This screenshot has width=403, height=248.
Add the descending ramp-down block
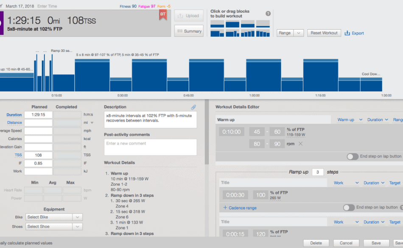tap(263, 33)
